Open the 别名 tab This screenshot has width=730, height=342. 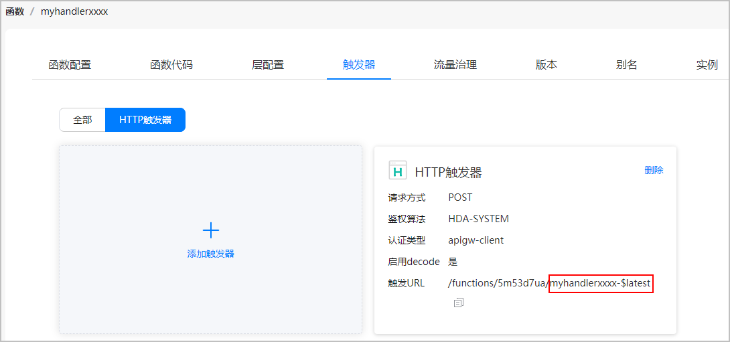[627, 65]
